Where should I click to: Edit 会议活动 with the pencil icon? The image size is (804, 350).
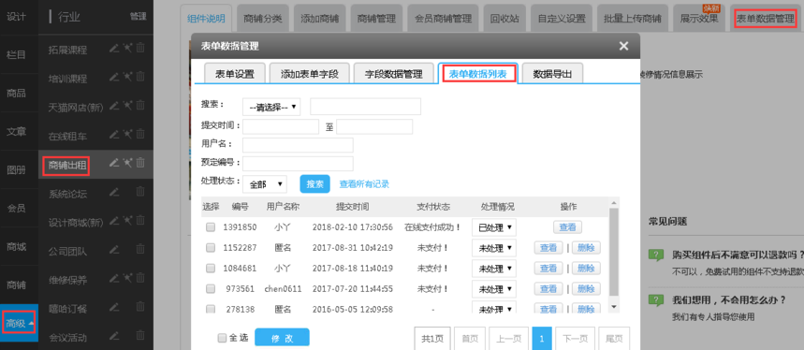(x=114, y=336)
